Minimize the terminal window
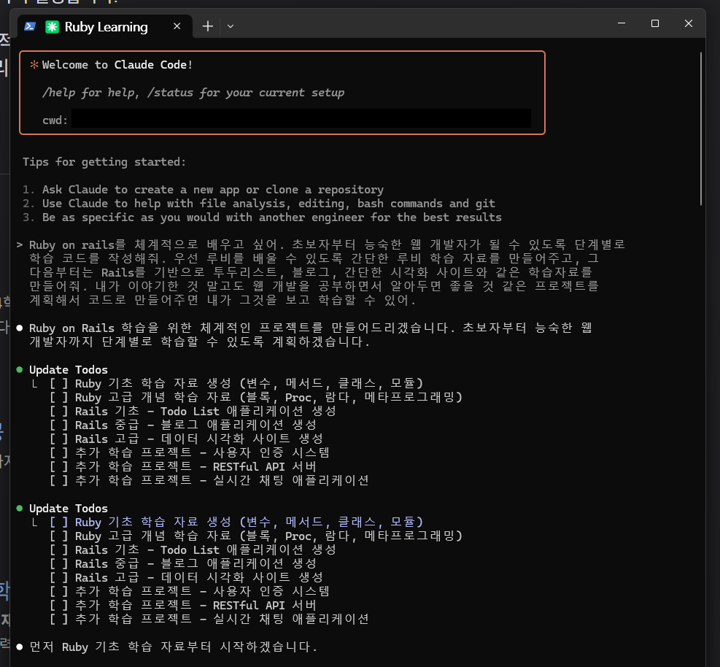The image size is (720, 667). click(622, 23)
